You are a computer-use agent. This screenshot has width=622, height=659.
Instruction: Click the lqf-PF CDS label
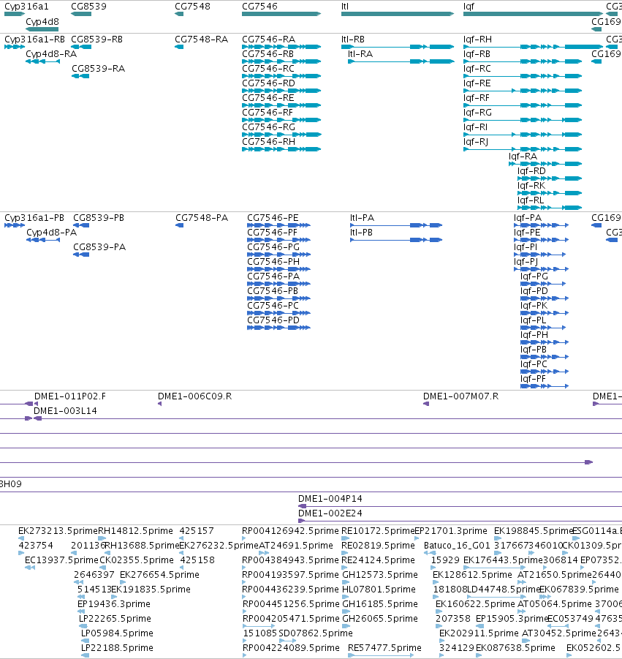tap(533, 379)
